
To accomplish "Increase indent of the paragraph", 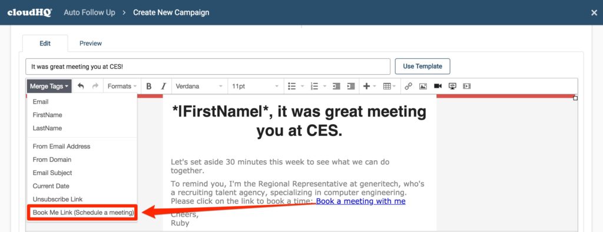I will (x=351, y=86).
